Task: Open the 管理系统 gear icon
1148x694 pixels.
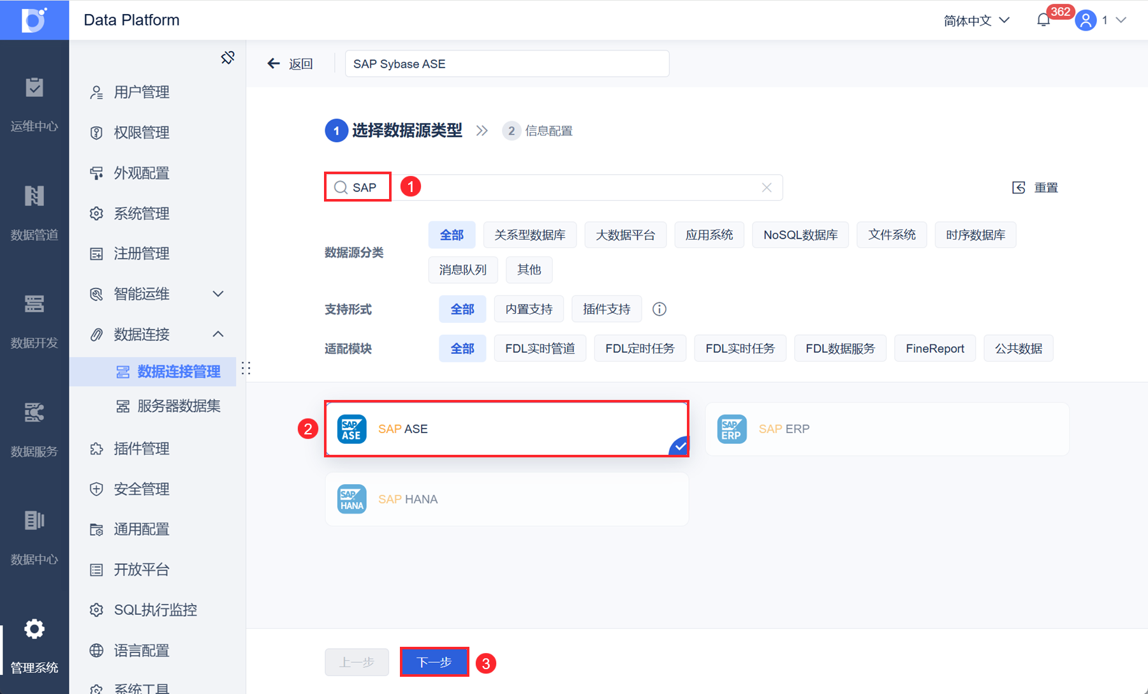Action: [x=34, y=629]
